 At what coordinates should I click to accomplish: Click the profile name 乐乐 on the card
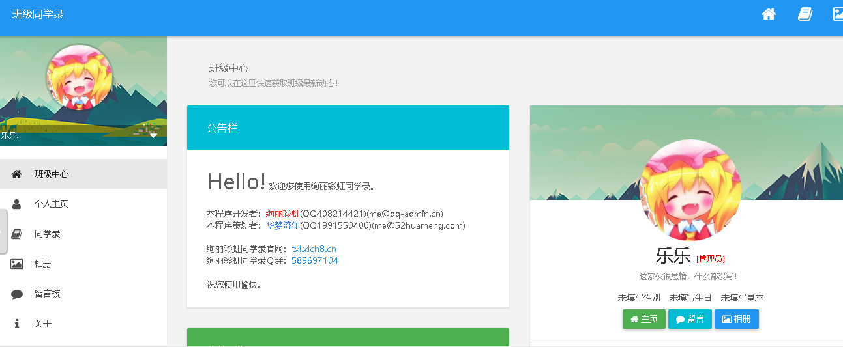673,256
